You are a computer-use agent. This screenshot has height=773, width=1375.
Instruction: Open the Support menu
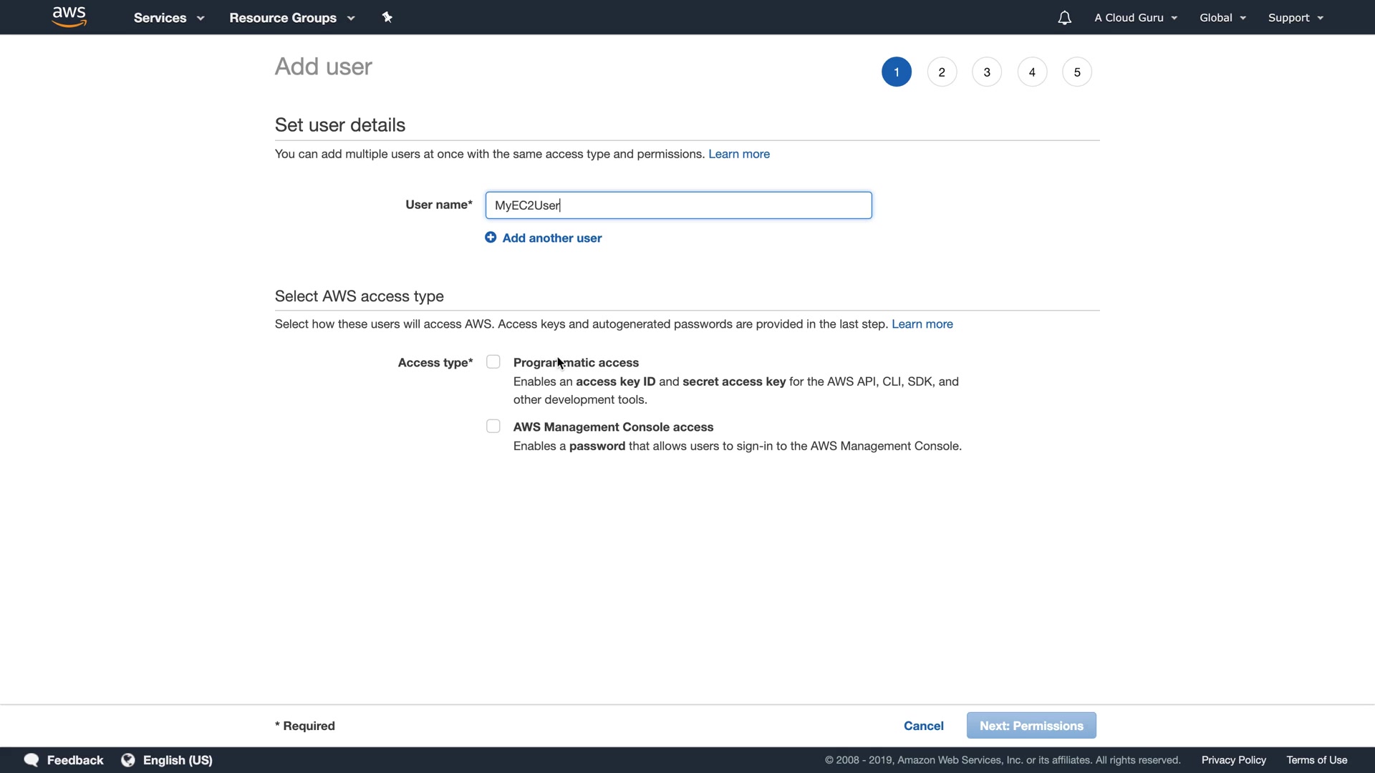click(1296, 18)
